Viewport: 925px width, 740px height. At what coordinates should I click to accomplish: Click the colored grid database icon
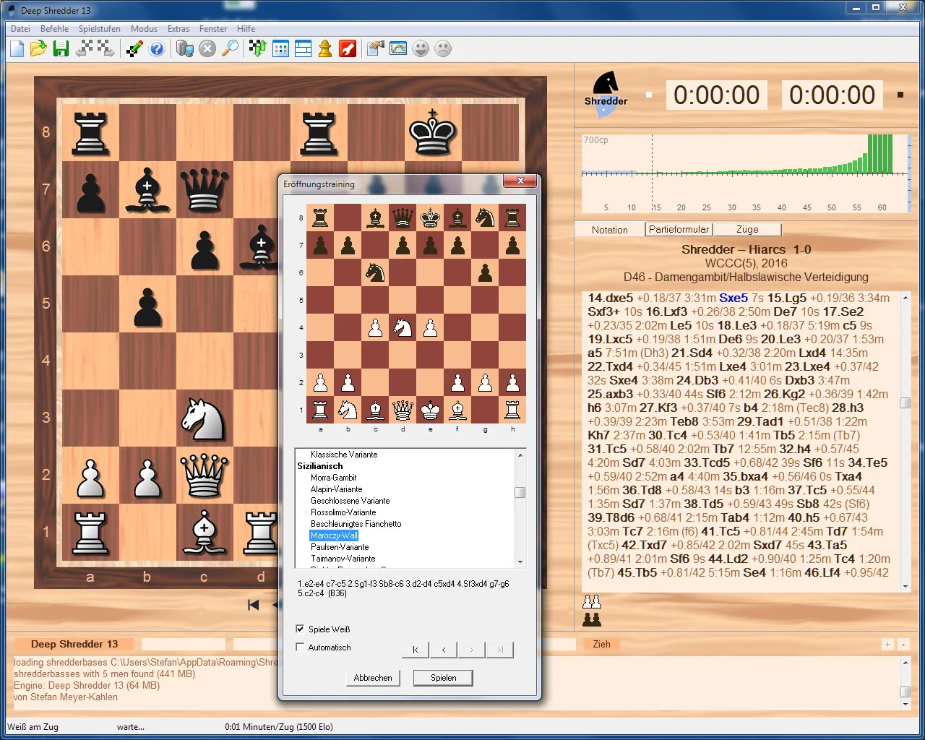coord(280,48)
